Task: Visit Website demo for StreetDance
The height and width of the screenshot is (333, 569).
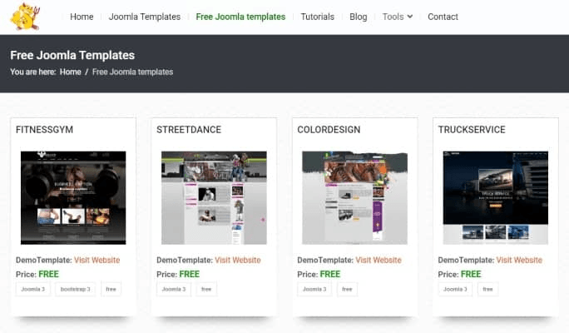Action: (238, 260)
